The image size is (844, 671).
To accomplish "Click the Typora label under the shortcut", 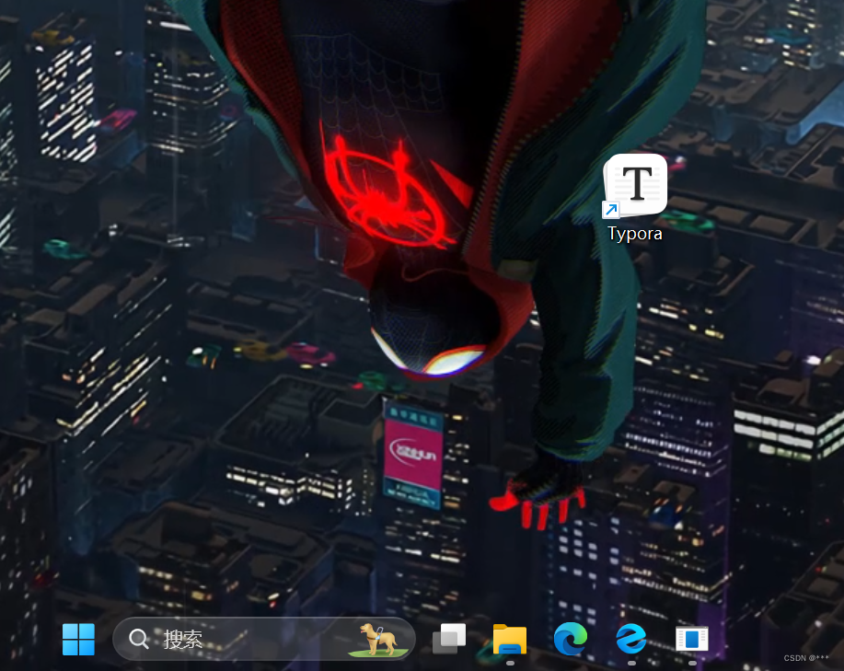I will click(635, 234).
